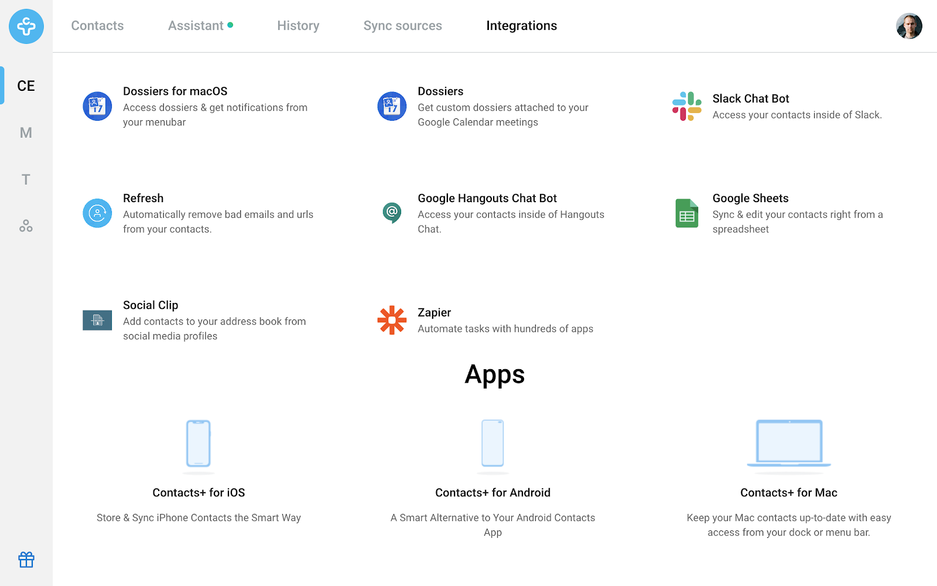
Task: Click the Dossiers Google Calendar icon
Action: (392, 106)
